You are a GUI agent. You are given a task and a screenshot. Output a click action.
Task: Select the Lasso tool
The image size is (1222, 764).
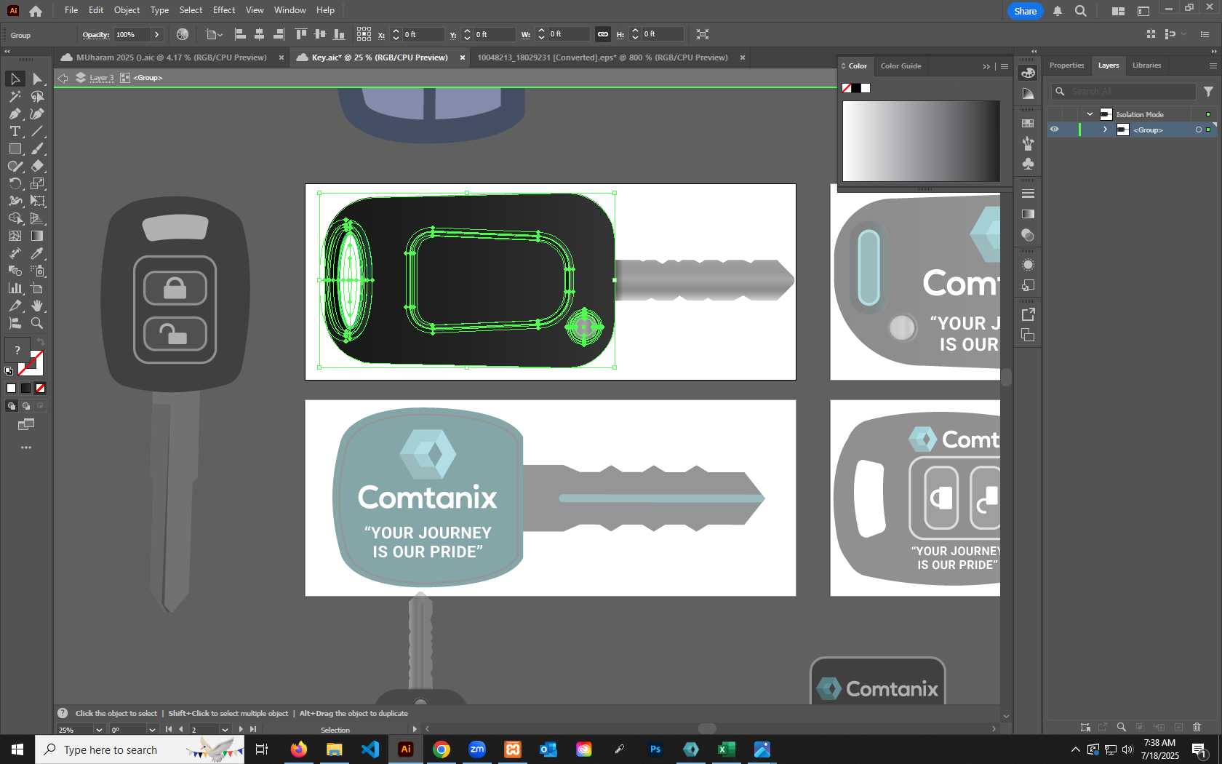(38, 96)
